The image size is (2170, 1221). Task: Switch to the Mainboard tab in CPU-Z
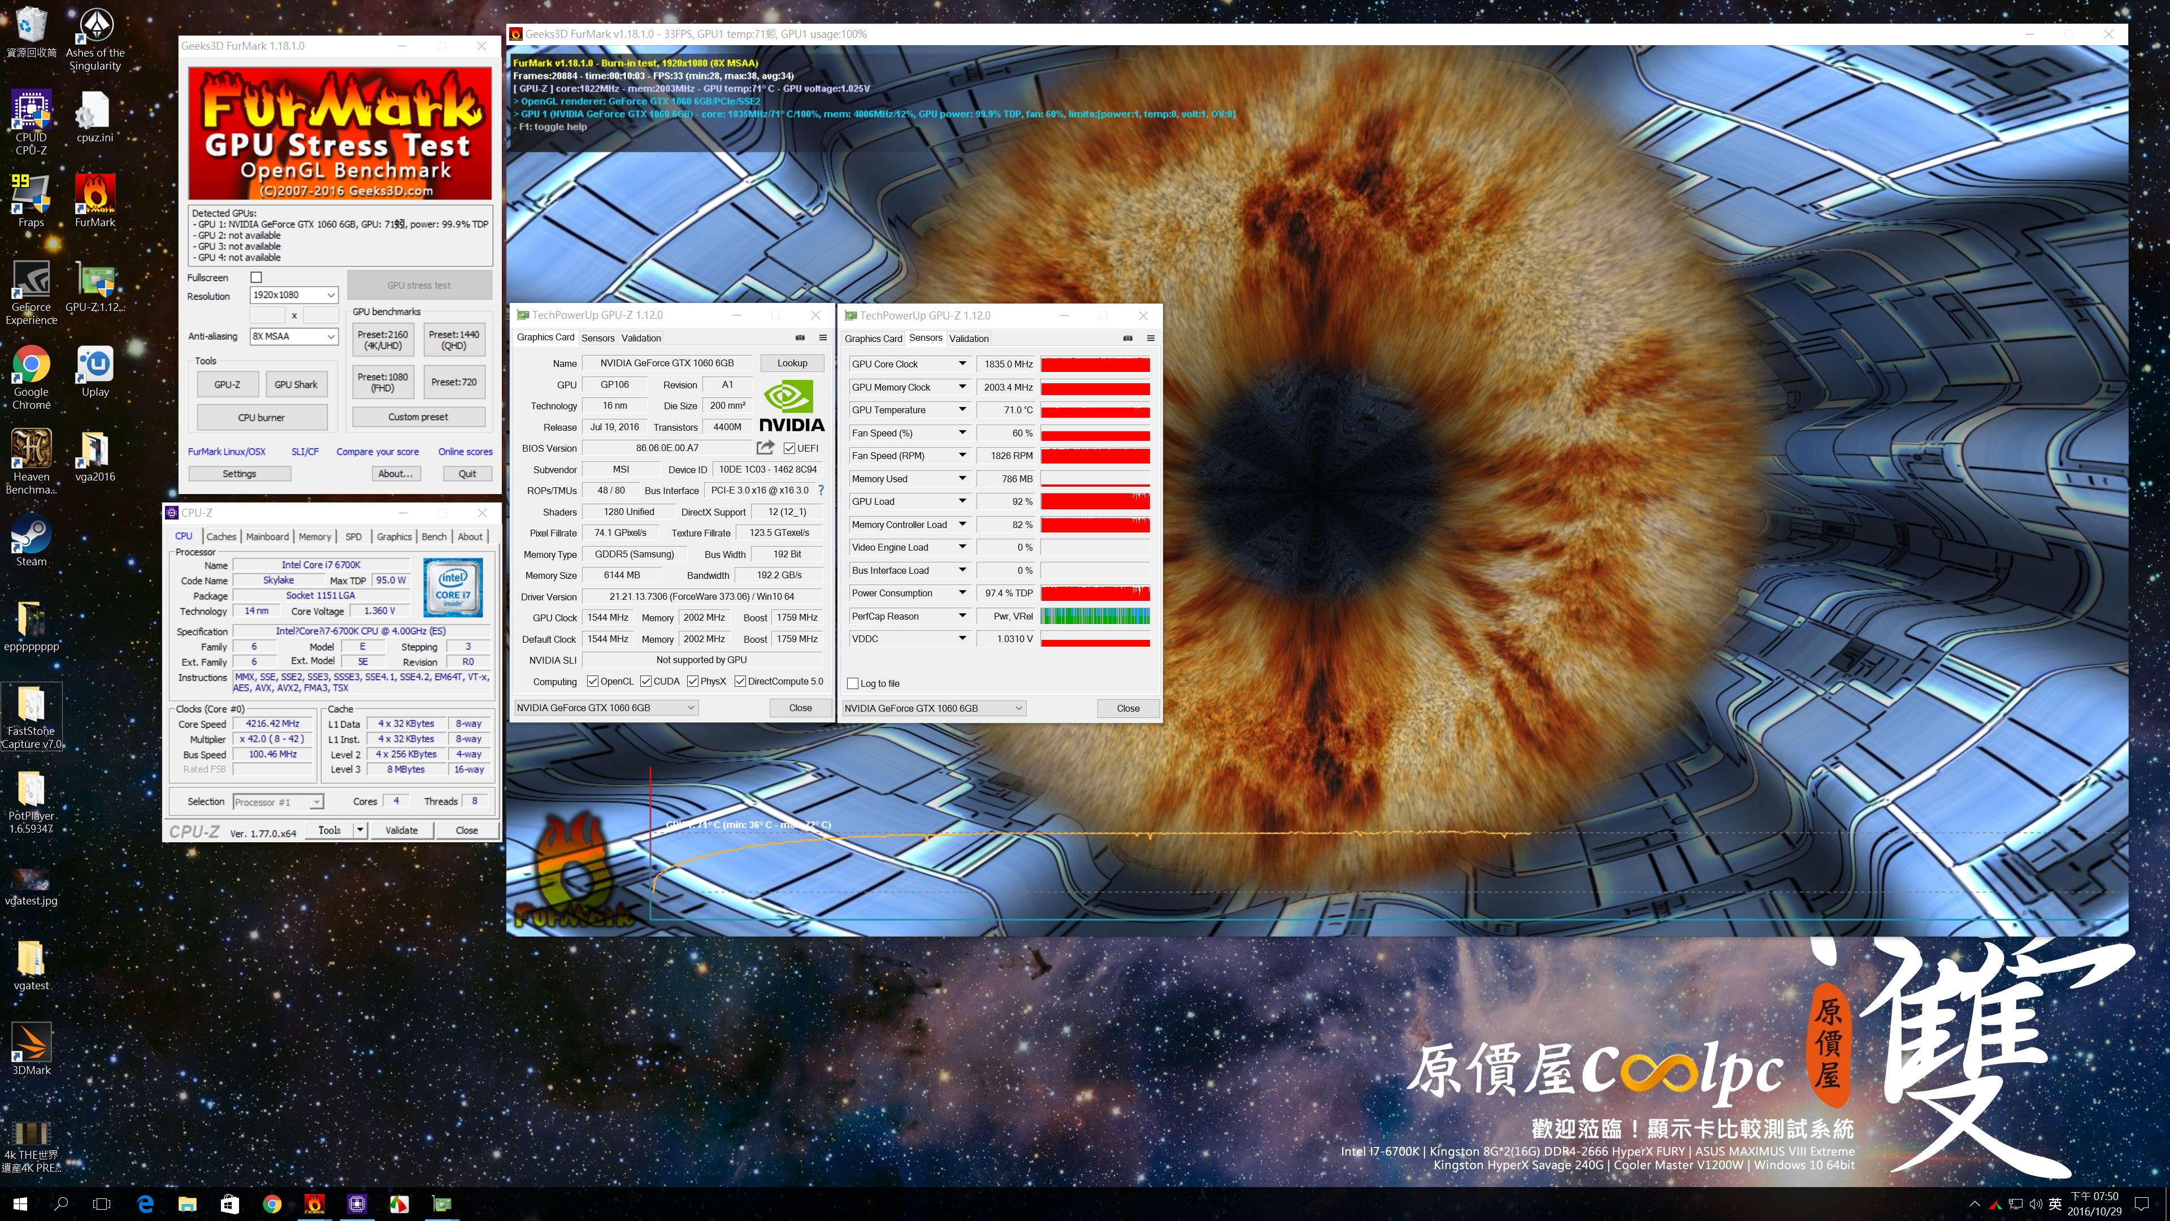pos(268,537)
